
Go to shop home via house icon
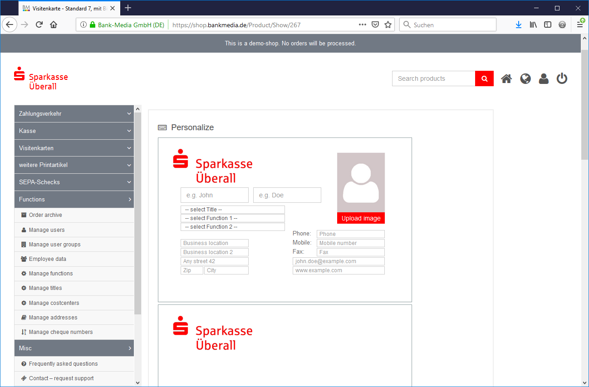tap(506, 79)
